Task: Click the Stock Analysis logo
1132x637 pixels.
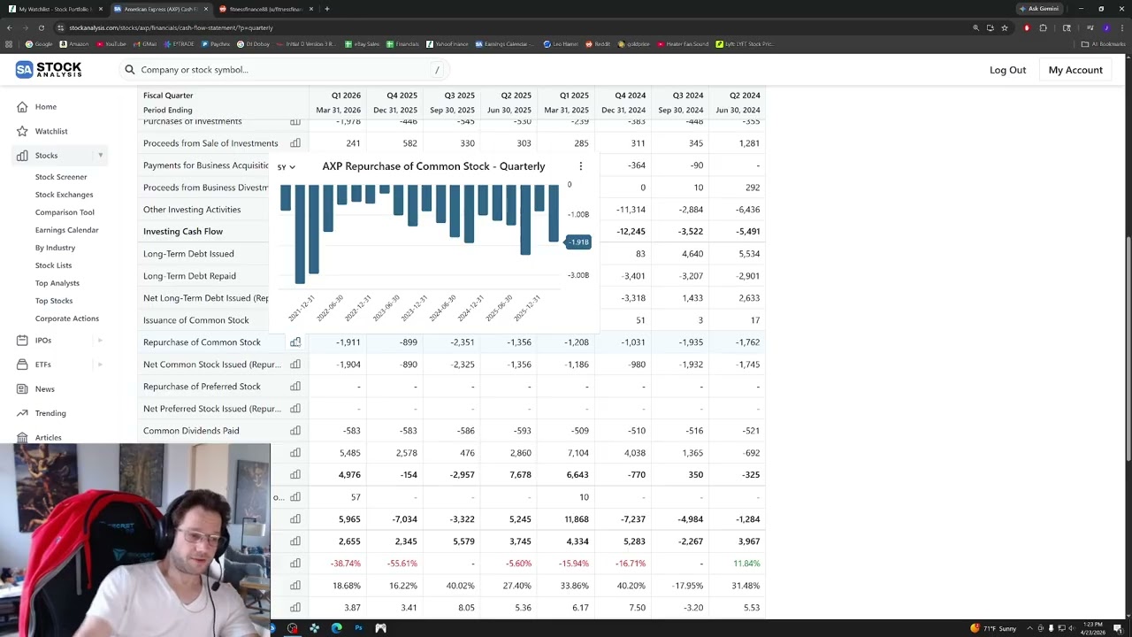Action: pos(49,70)
